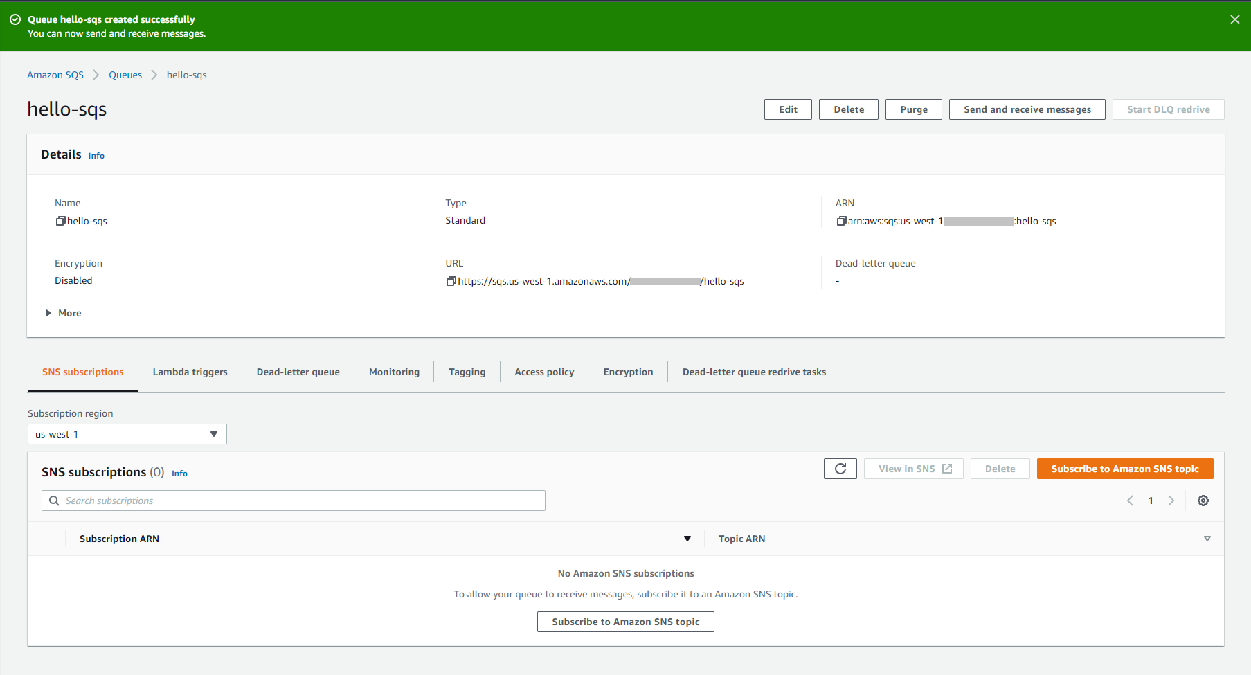Purge the hello-sqs queue
This screenshot has width=1251, height=675.
[914, 109]
